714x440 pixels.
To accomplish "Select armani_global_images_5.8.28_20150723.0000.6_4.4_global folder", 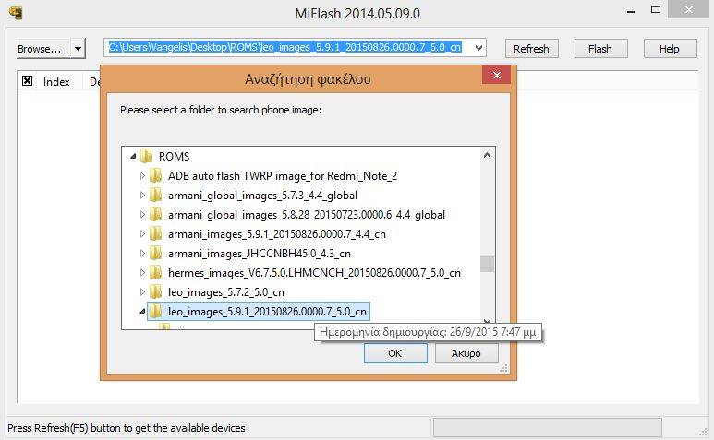I will 307,215.
